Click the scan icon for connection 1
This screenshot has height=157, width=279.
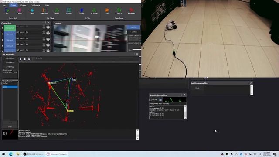tap(44, 33)
